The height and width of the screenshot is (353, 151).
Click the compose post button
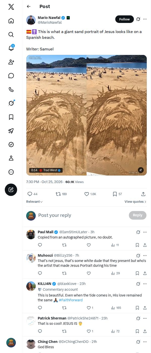(x=11, y=190)
